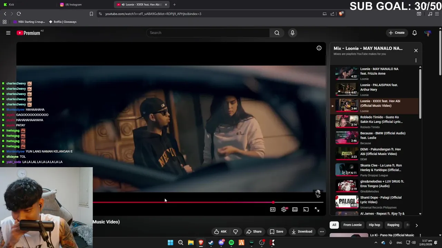The width and height of the screenshot is (442, 248).
Task: Reload the current page
Action: tap(19, 14)
